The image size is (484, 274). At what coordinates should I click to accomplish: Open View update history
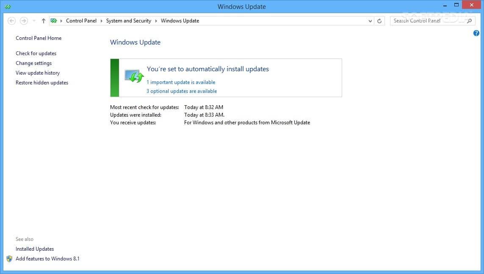[x=38, y=73]
